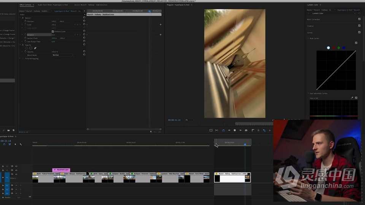Viewport: 365px width, 205px height.
Task: Create rectangle opacity mask
Action: click(x=31, y=48)
